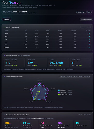Toggle July 2026 purple legend swatch
Viewport: 94px width, 129px height.
tap(59, 92)
